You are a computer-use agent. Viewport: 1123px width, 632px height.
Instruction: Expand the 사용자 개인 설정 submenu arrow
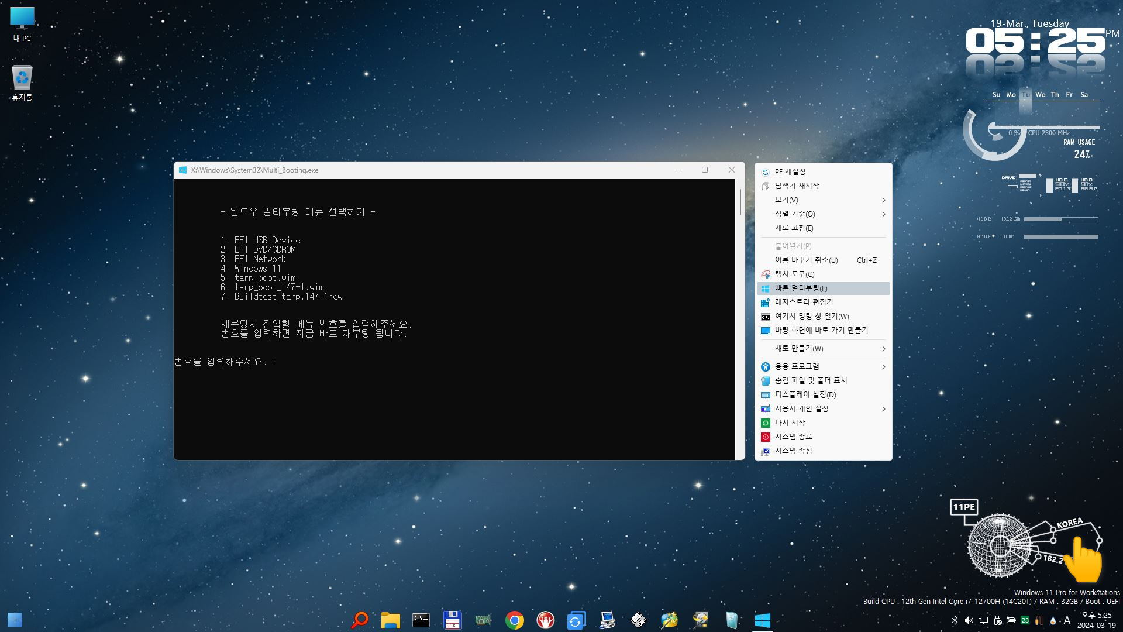pyautogui.click(x=883, y=409)
